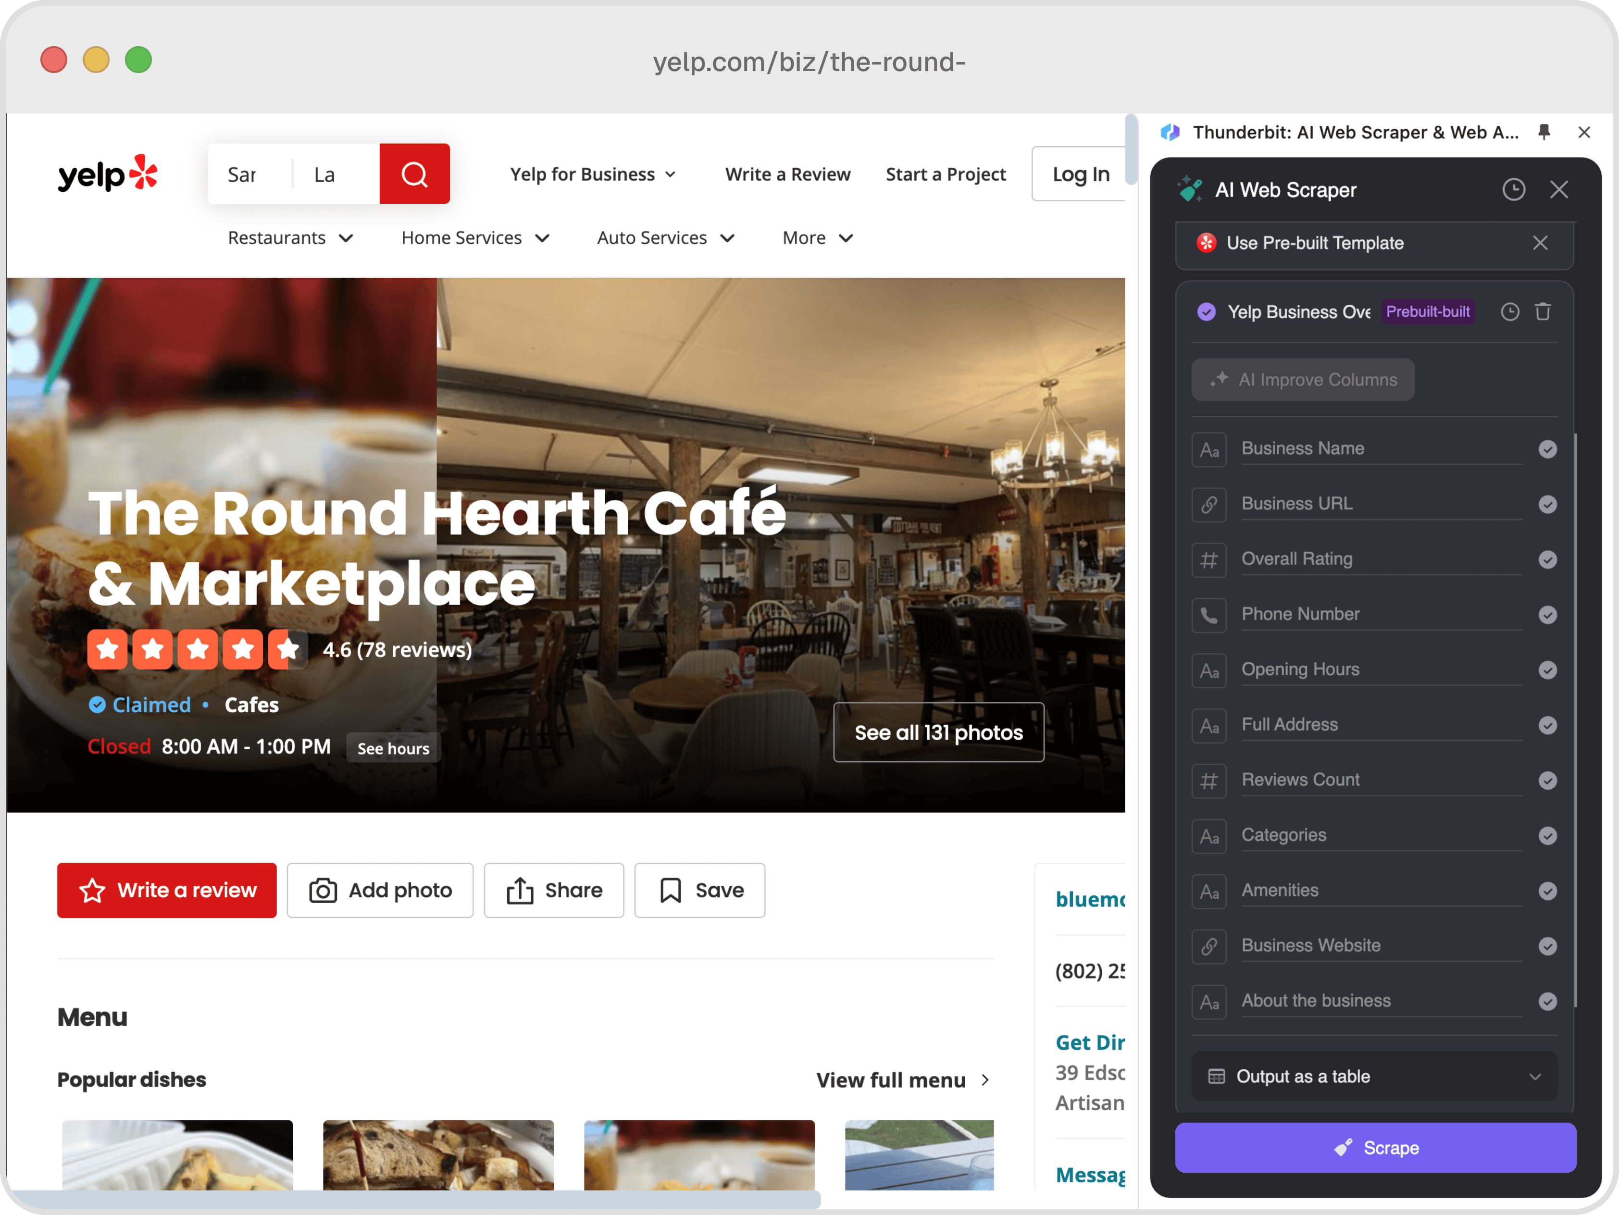Click the Yelp template icon
The image size is (1619, 1215).
(1206, 243)
